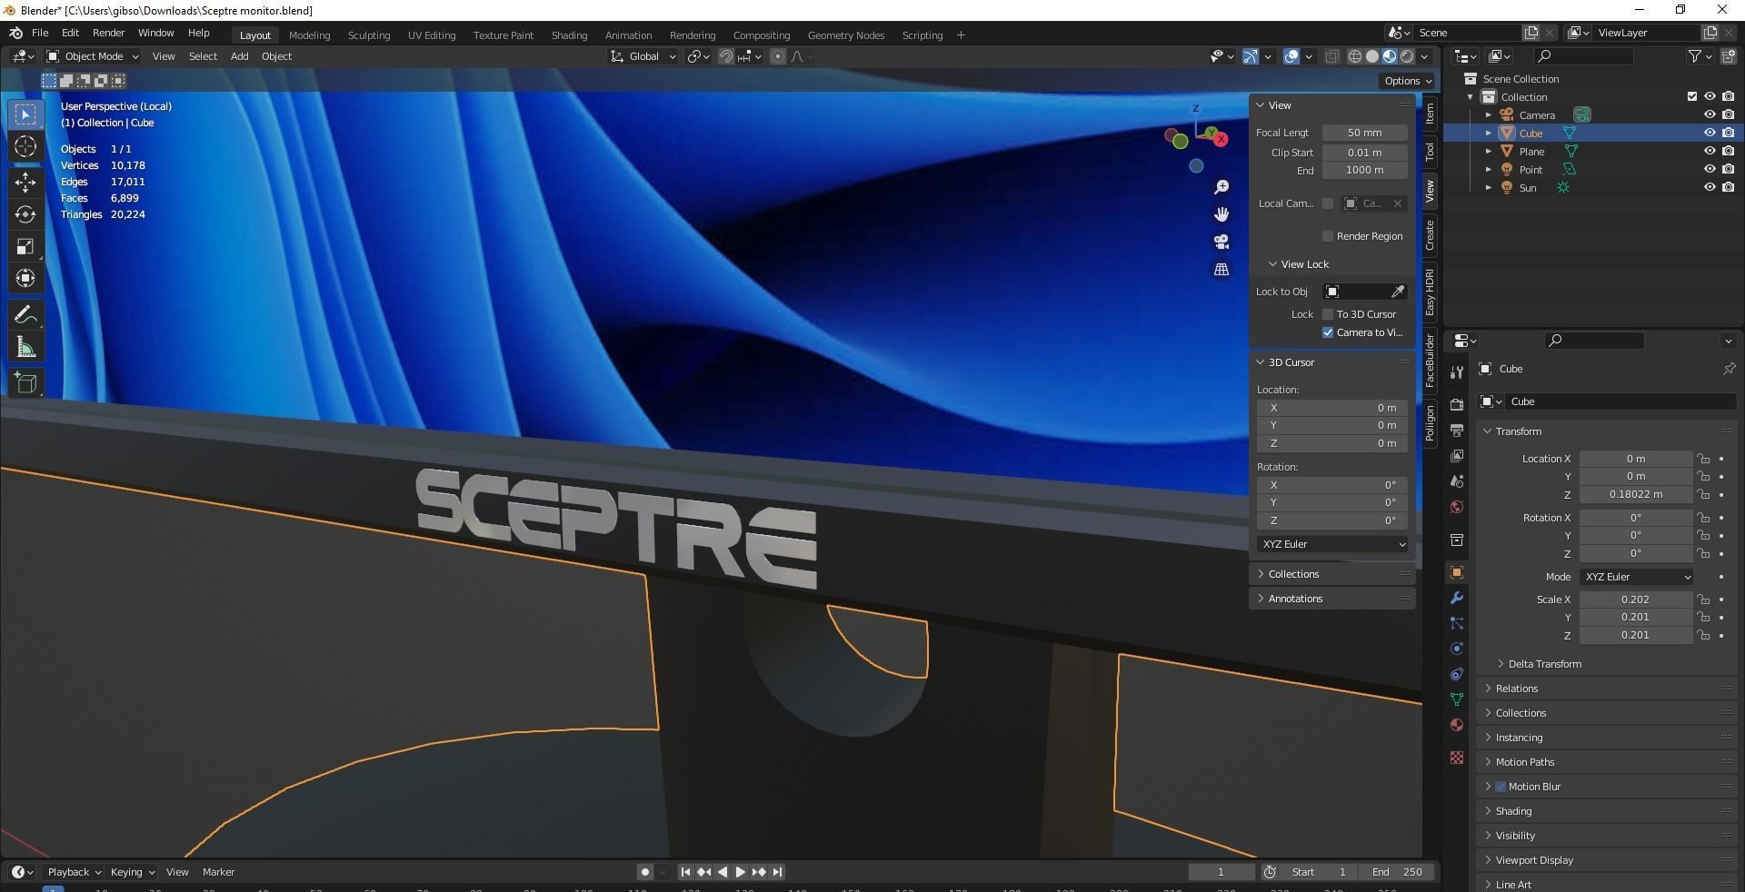Image resolution: width=1745 pixels, height=892 pixels.
Task: Hide the Camera object in viewport
Action: (x=1710, y=114)
